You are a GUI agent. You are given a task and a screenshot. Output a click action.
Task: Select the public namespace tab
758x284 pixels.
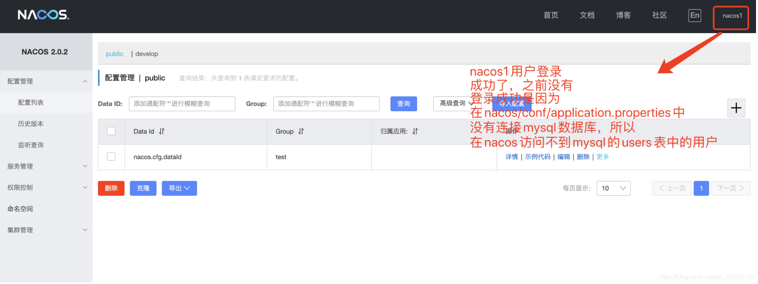[x=115, y=54]
